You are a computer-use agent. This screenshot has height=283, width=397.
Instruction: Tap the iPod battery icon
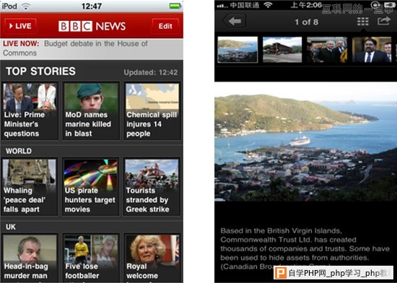click(175, 6)
